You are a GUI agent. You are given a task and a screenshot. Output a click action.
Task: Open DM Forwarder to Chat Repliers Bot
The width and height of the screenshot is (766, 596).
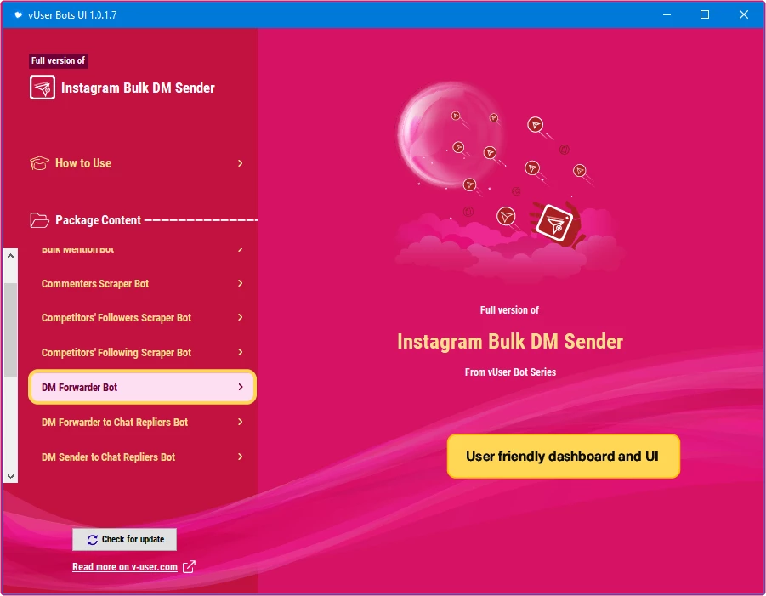point(142,422)
